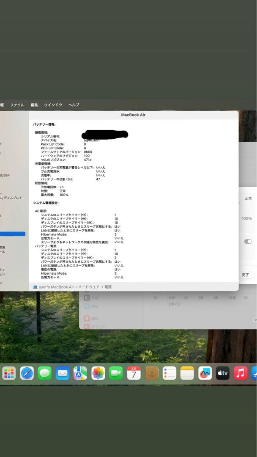Click the cell revision value 471d
The width and height of the screenshot is (257, 457).
click(87, 160)
